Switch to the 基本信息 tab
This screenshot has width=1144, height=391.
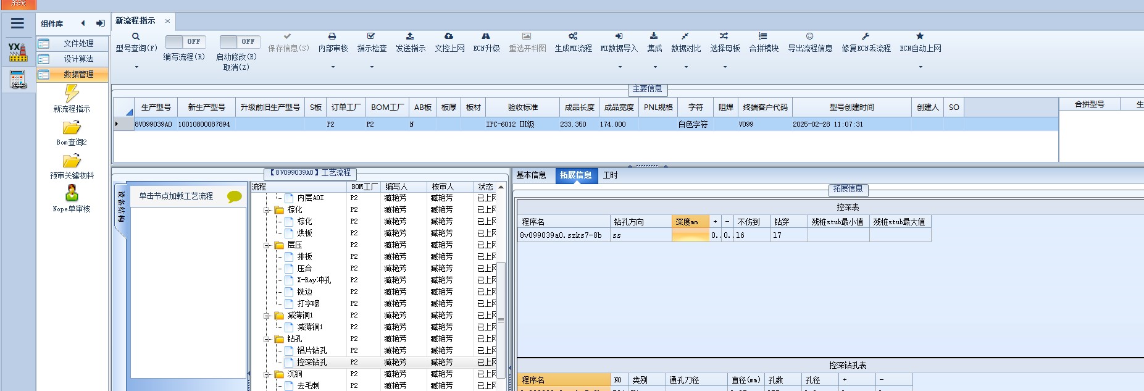click(x=531, y=175)
